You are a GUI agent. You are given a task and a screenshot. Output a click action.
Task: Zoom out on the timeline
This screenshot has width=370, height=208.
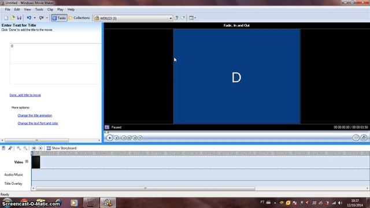(x=25, y=148)
